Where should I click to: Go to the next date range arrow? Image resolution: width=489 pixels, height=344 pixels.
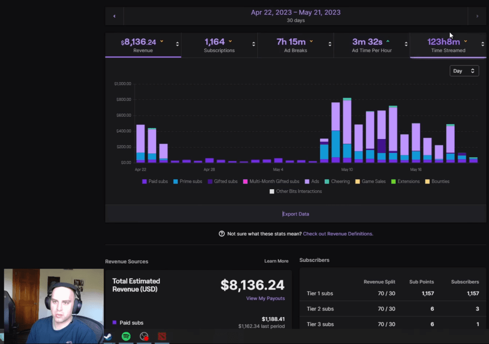(477, 16)
